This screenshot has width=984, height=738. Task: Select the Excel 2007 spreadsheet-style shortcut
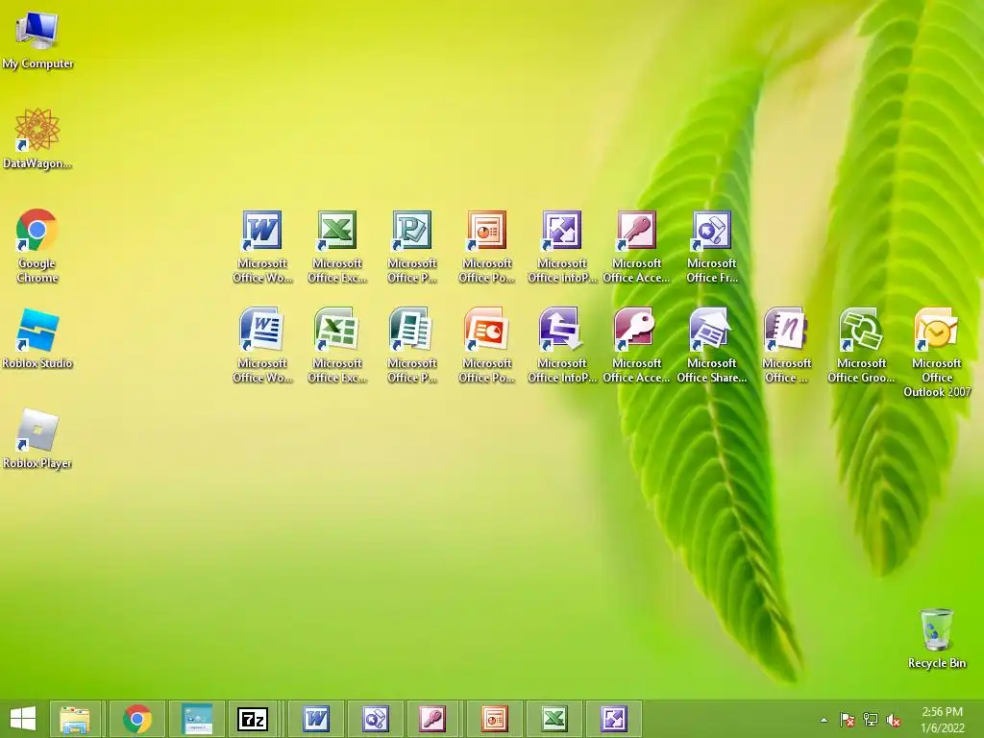pyautogui.click(x=337, y=345)
